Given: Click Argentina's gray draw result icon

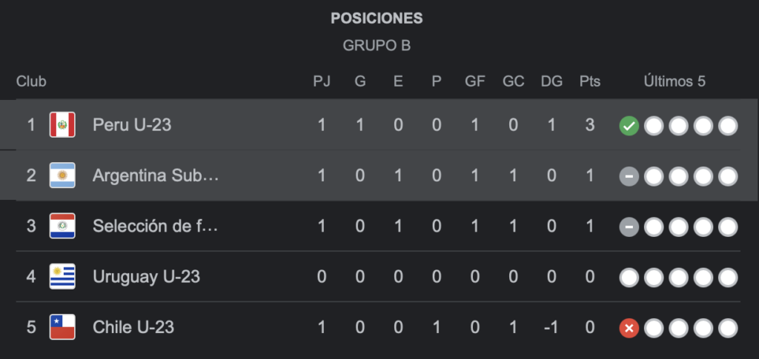Looking at the screenshot, I should [629, 176].
